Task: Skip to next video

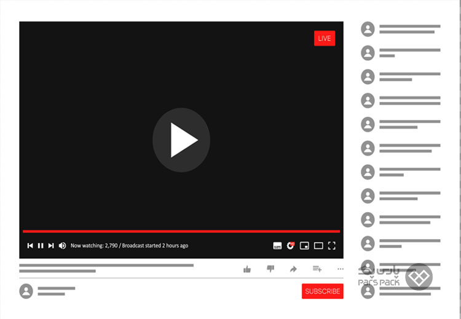Action: pyautogui.click(x=51, y=245)
